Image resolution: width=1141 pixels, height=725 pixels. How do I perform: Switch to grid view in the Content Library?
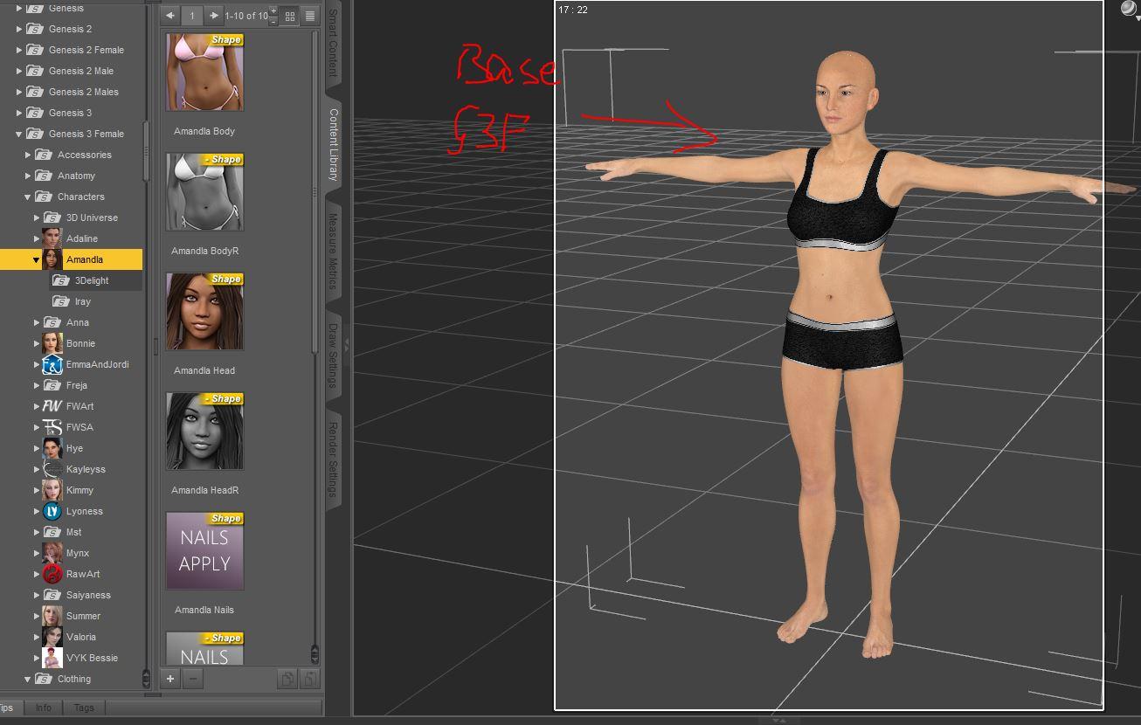(x=289, y=16)
